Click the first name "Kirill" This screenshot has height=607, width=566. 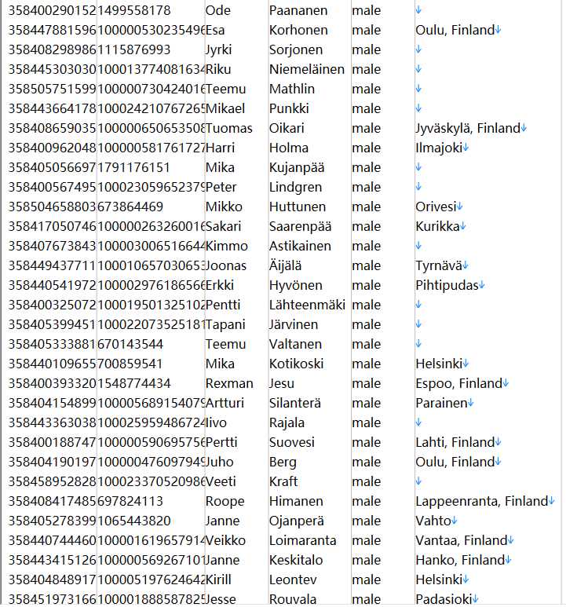point(218,580)
